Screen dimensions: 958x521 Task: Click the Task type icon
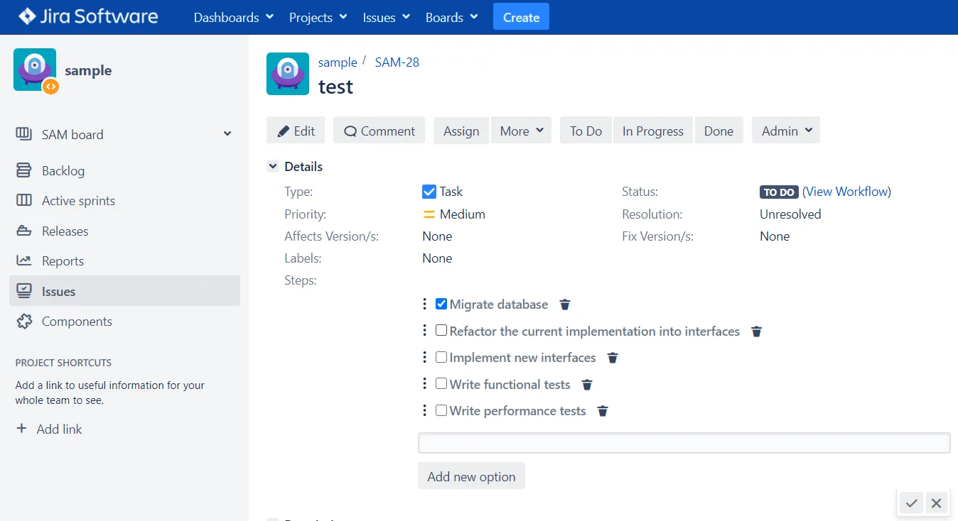click(429, 192)
